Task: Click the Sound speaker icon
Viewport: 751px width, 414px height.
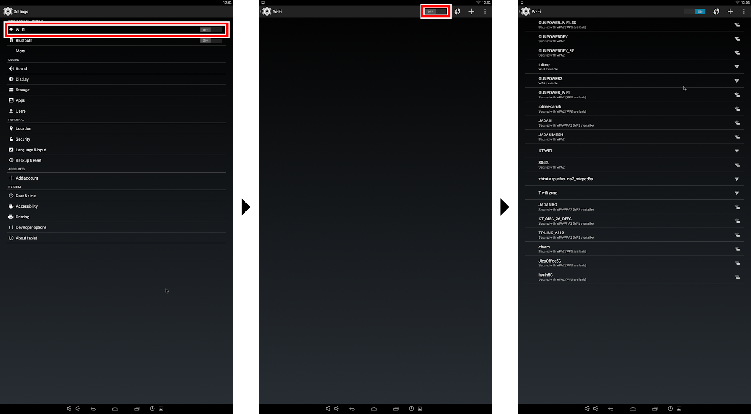Action: (11, 68)
